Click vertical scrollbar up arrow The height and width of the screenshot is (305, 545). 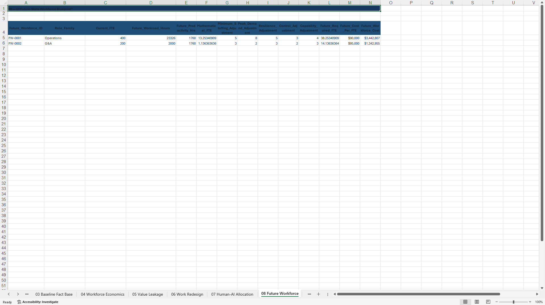[542, 2]
